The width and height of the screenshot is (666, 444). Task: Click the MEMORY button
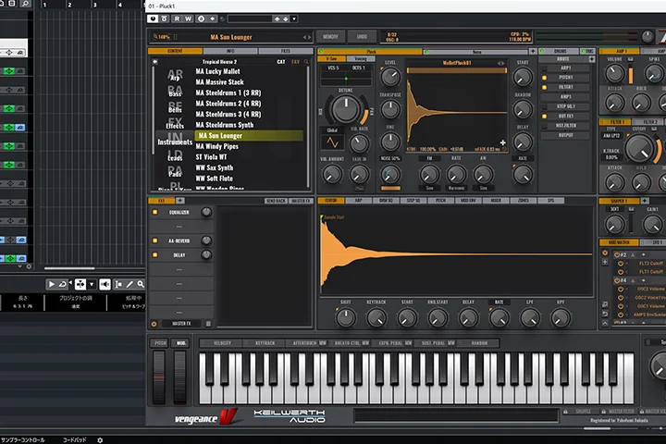[330, 37]
